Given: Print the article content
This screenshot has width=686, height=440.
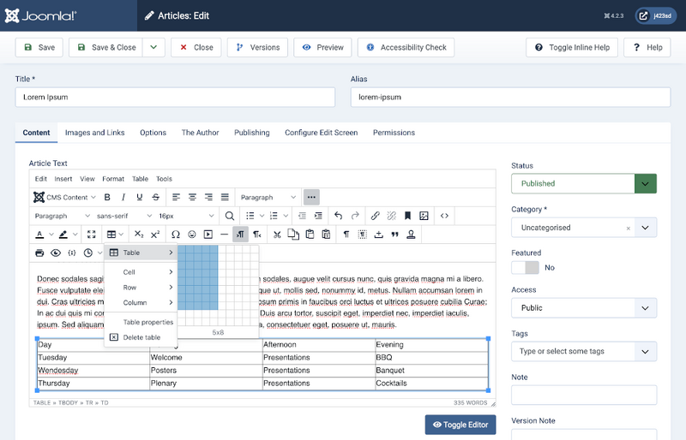Looking at the screenshot, I should [x=39, y=253].
